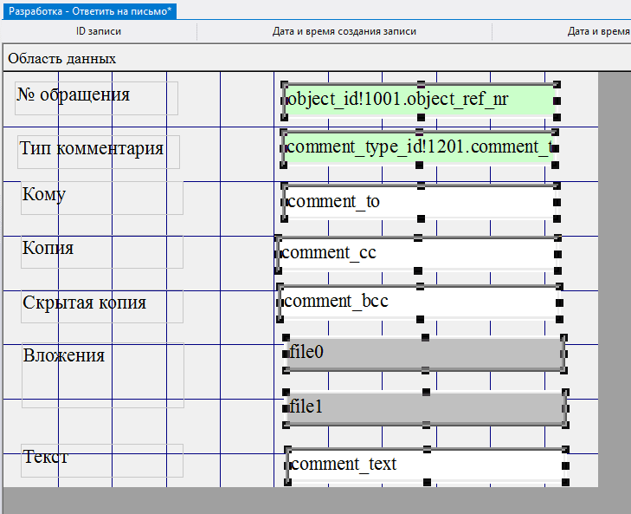Select the gray file0 attachment field

click(424, 354)
